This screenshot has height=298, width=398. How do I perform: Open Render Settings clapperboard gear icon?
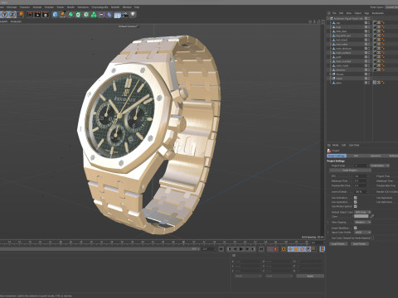[46, 15]
